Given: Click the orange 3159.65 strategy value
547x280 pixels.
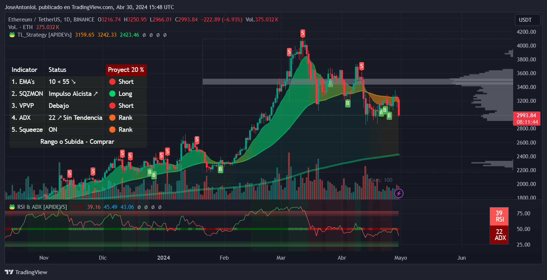Looking at the screenshot, I should point(84,35).
